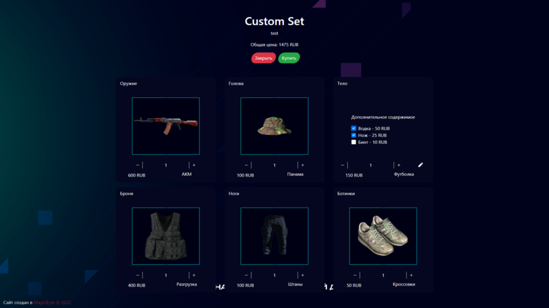Decrease Футболка quantity with minus
549x308 pixels.
point(343,165)
